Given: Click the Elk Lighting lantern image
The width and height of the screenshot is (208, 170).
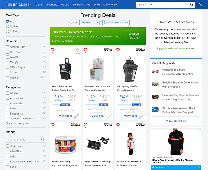Looking at the screenshot, I should point(131,69).
